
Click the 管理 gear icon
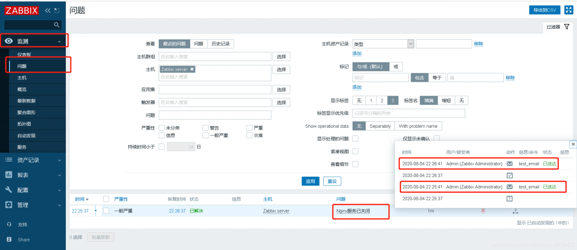click(x=9, y=204)
